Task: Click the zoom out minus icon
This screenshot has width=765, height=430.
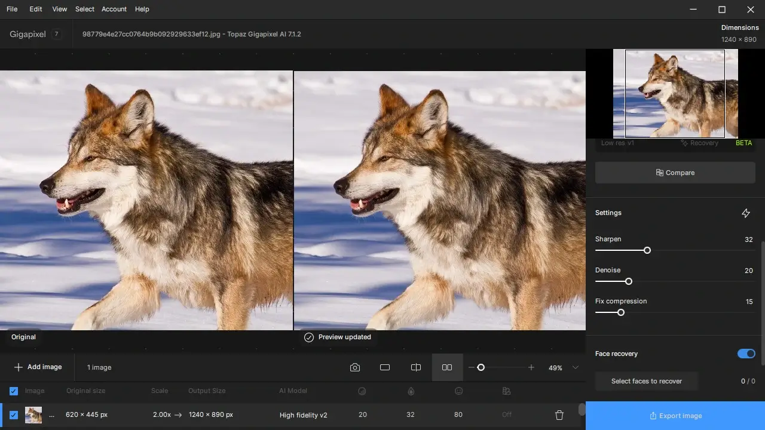Action: 472,367
